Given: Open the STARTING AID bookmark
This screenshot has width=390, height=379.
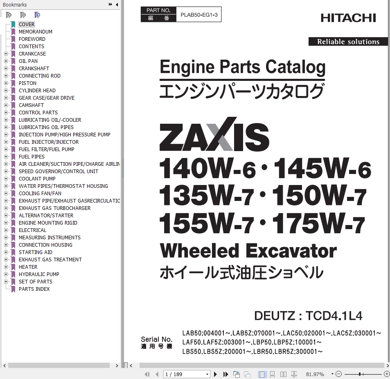Looking at the screenshot, I should pos(36,252).
